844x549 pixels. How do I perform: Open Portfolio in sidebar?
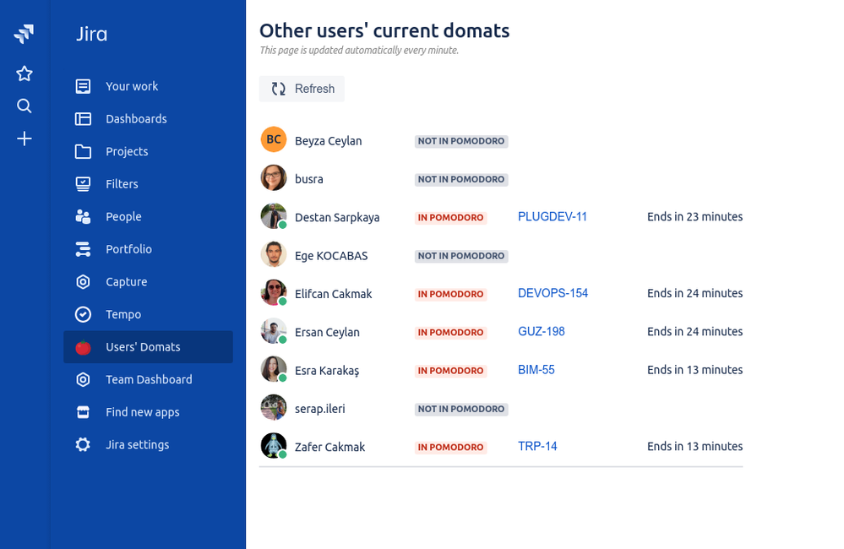[148, 249]
